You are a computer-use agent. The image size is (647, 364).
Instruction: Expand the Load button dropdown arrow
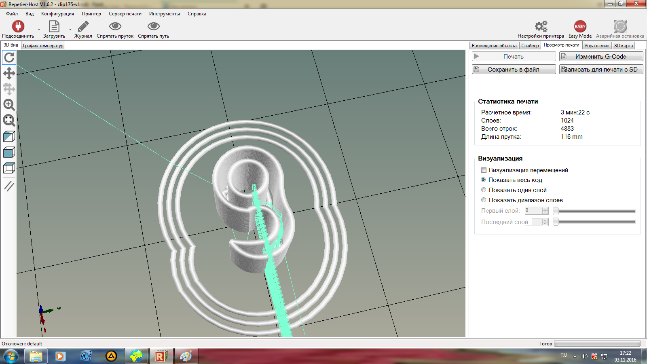click(x=70, y=30)
